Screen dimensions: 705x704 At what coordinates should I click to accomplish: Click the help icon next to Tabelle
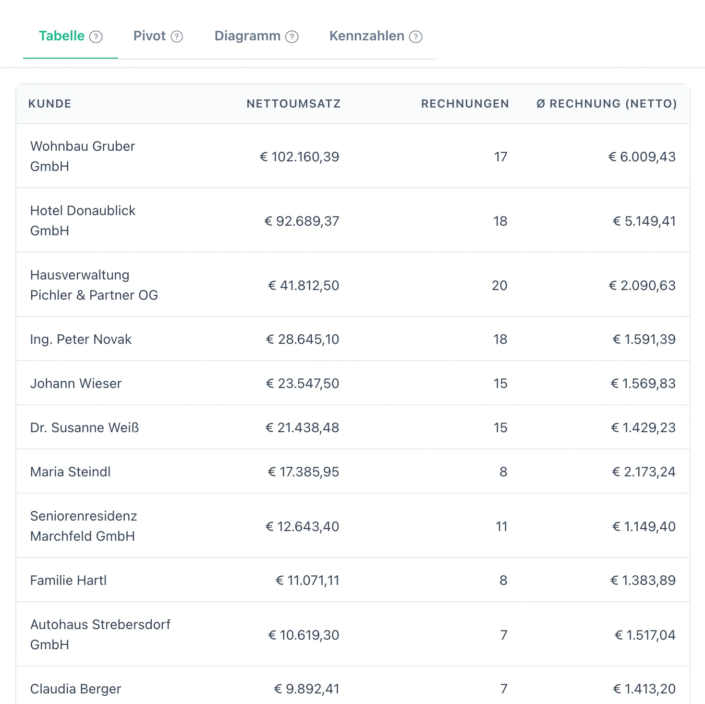point(96,37)
